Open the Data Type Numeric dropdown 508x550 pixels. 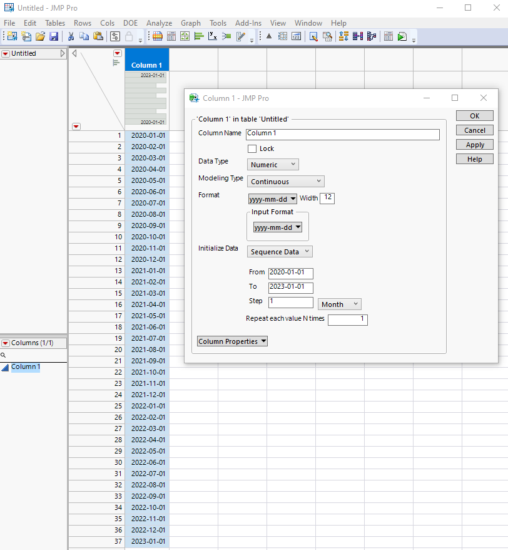(x=272, y=164)
